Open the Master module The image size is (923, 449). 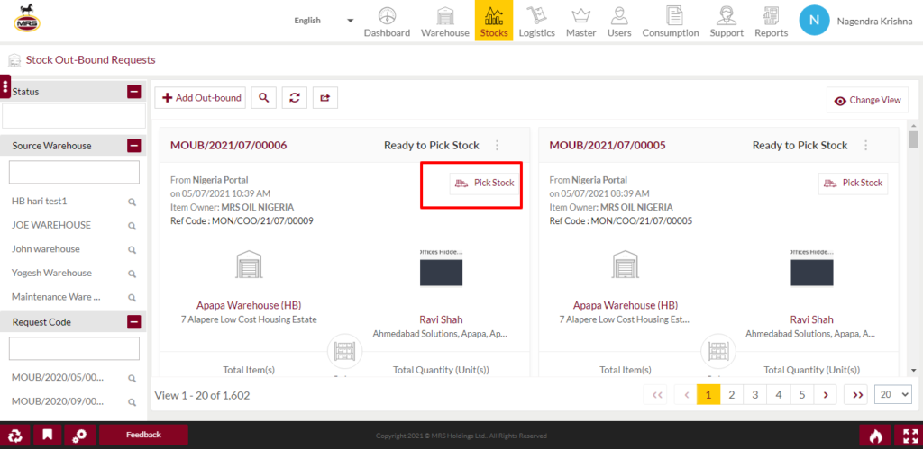coord(581,22)
